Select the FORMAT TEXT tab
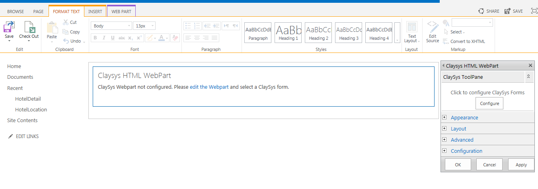Screen dimensions: 538x189 (66, 12)
